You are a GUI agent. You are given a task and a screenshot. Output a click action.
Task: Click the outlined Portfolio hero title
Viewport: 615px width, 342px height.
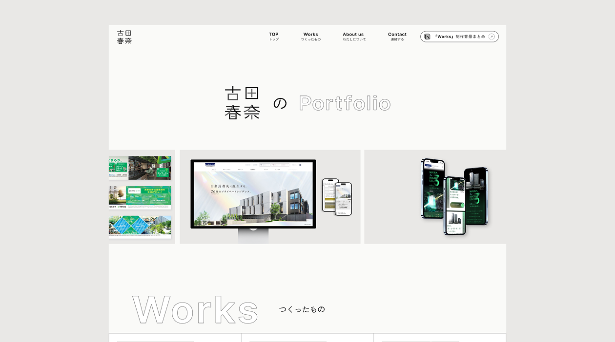click(345, 103)
